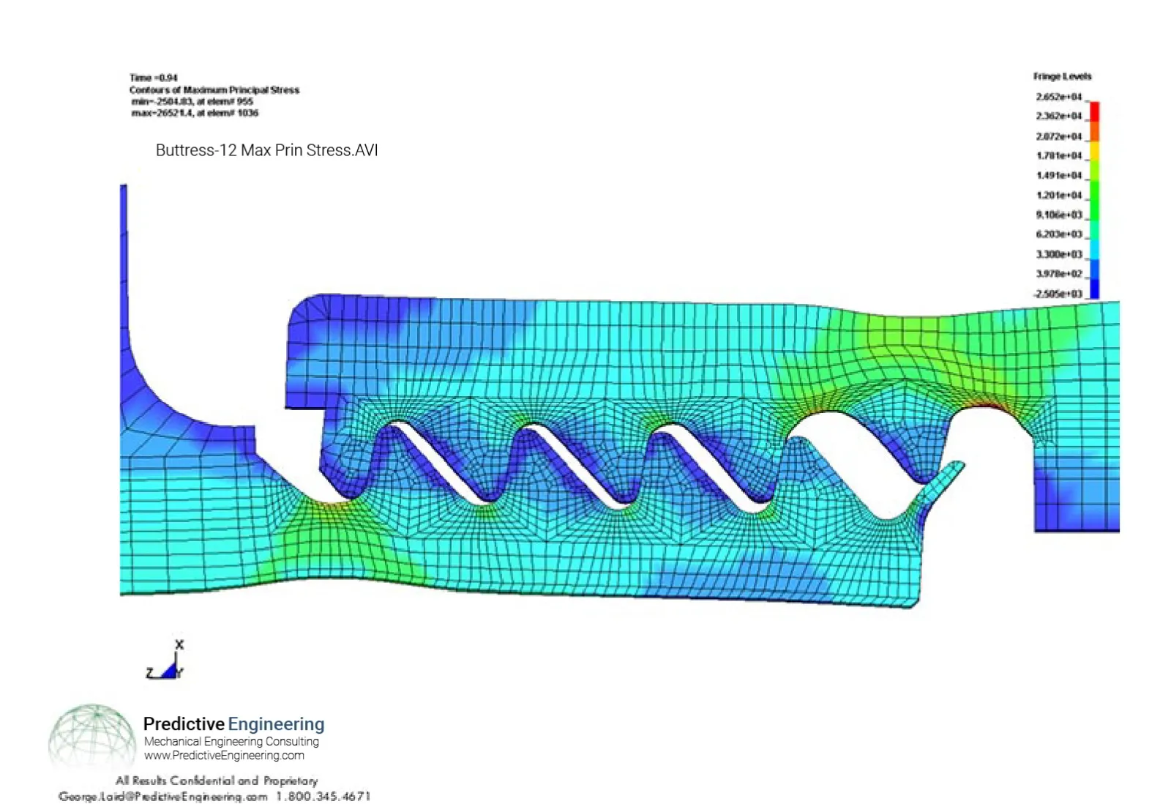This screenshot has height=804, width=1171.
Task: Select the darkest blue bottom fringe segment
Action: coord(1095,289)
